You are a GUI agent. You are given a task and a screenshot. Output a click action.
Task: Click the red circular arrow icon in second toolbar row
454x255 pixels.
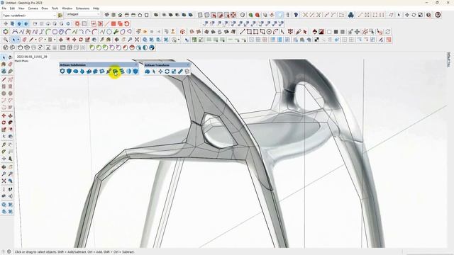click(x=127, y=23)
